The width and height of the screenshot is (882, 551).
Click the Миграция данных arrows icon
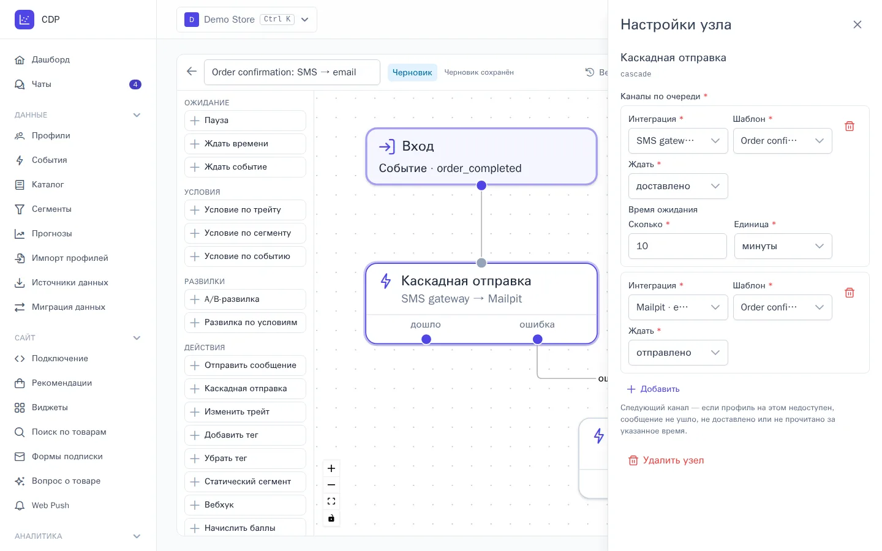(x=20, y=307)
